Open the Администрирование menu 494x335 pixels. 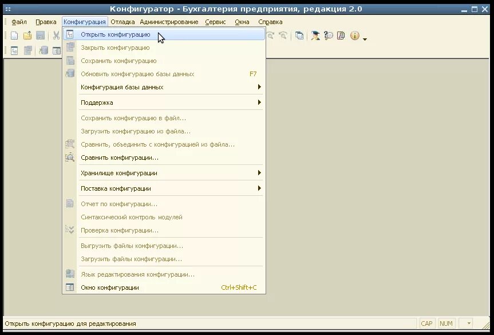click(x=169, y=22)
